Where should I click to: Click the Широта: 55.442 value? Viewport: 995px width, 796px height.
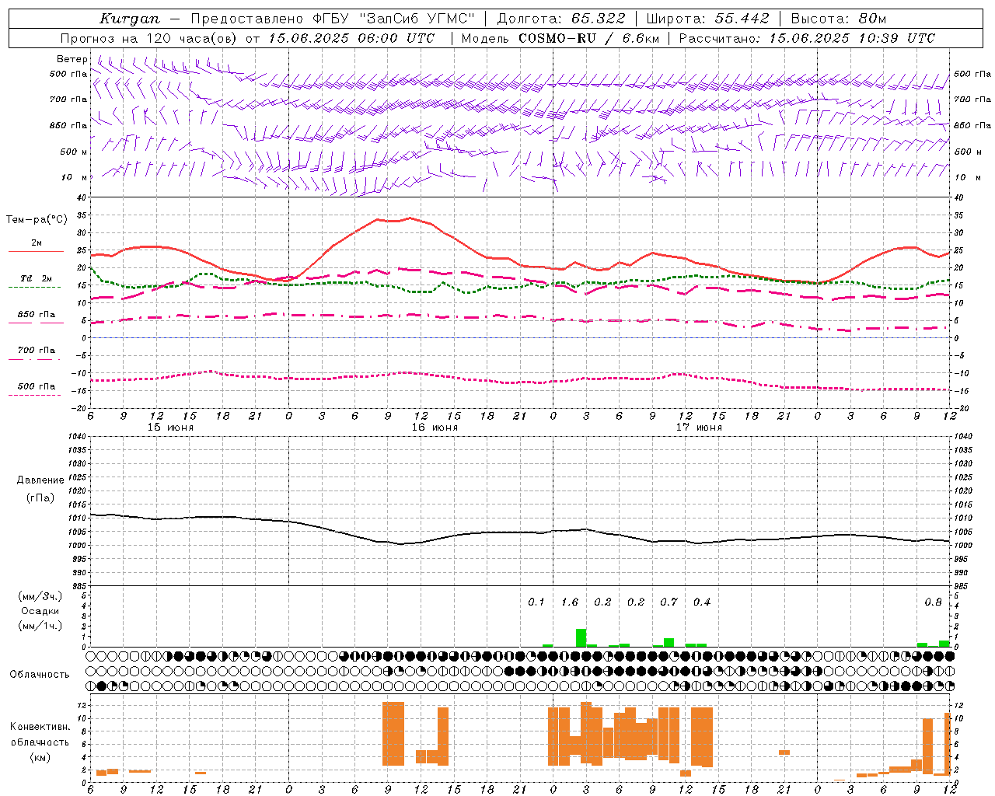point(707,19)
